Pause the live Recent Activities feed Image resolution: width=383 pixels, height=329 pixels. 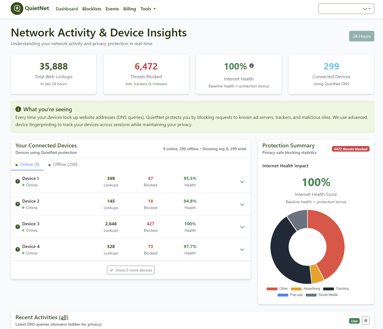(x=366, y=321)
